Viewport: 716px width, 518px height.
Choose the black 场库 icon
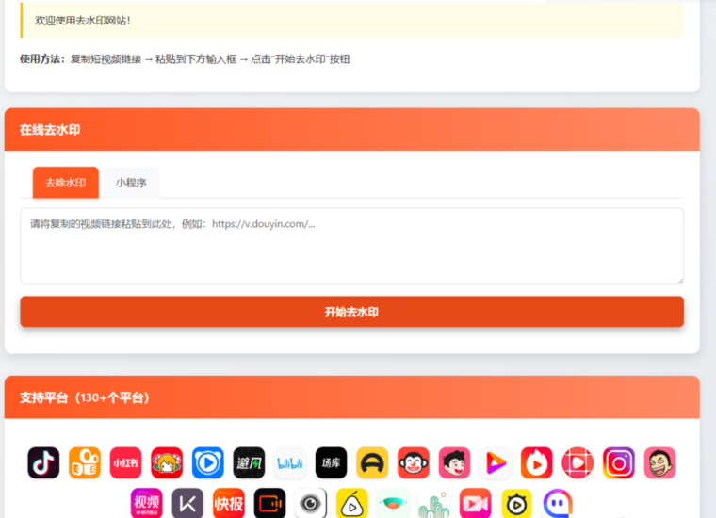[331, 462]
